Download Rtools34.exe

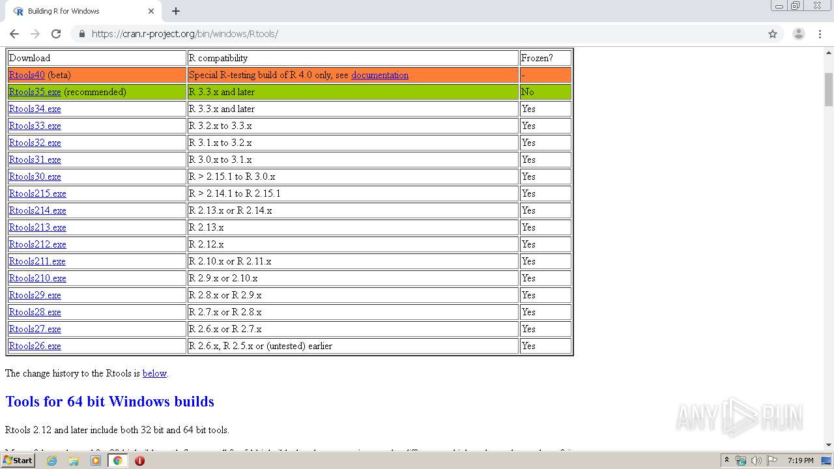click(x=35, y=109)
